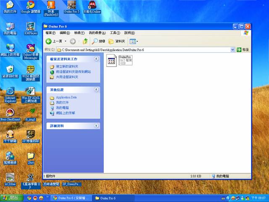Click the Guitar Pro 6 folder taskbar button

tap(113, 198)
